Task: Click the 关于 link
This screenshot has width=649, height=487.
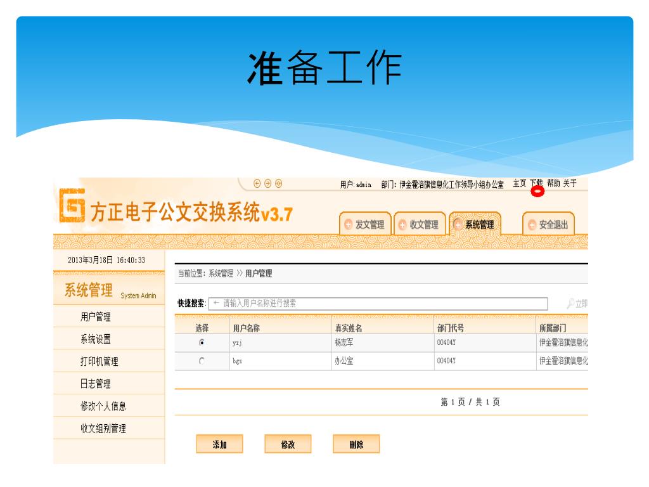Action: pyautogui.click(x=570, y=183)
